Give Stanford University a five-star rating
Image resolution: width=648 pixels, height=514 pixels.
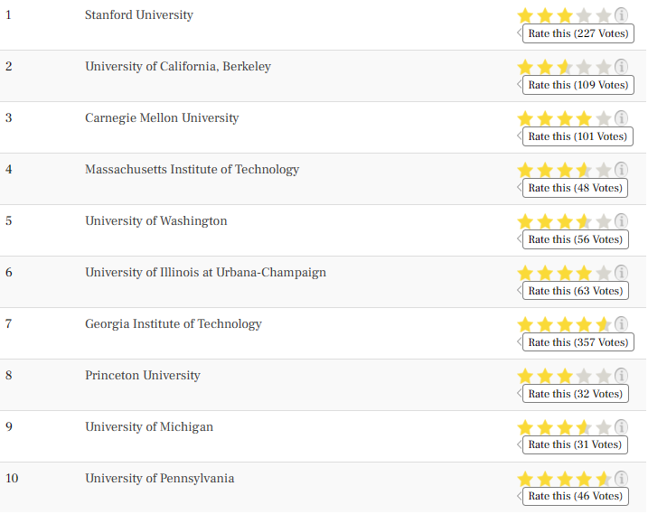click(x=604, y=15)
